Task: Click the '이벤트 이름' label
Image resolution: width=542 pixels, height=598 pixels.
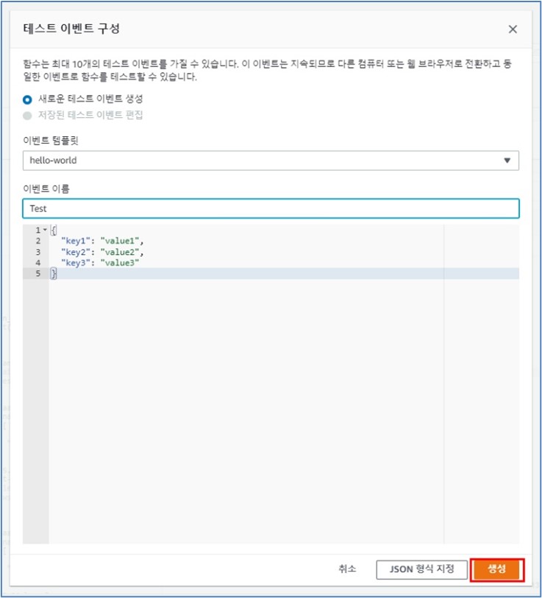Action: click(x=46, y=189)
